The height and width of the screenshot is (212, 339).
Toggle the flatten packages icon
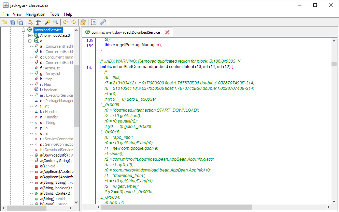pos(38,22)
